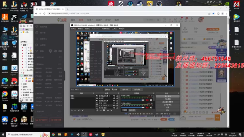Viewport: 244px width, 137px height.
Task: Open 视频 dropdown in Douyu top navigation
Action: 99,20
